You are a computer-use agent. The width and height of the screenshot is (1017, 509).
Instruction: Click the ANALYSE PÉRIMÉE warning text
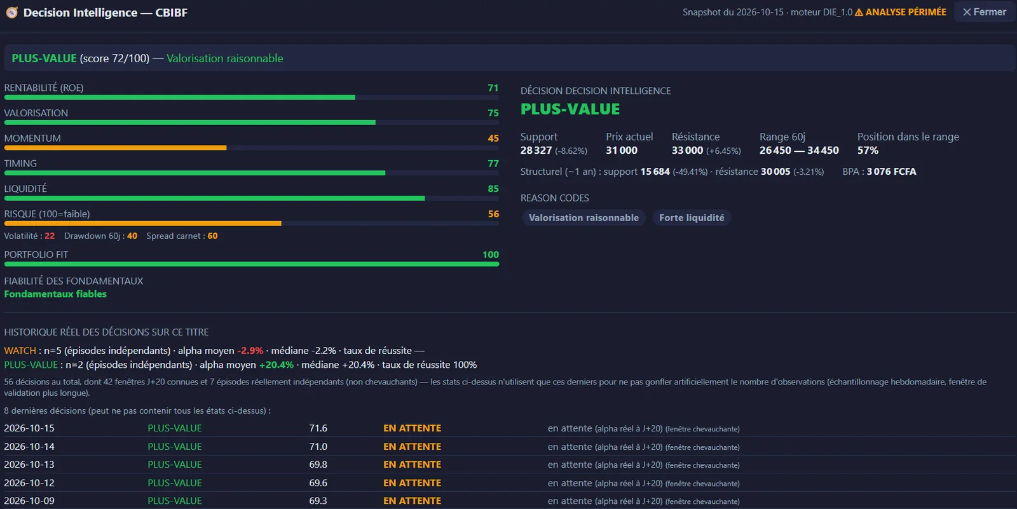coord(906,12)
